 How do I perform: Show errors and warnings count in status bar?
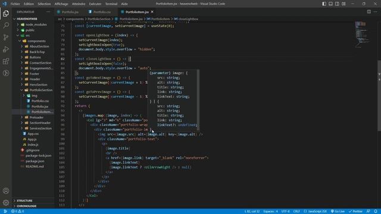click(x=17, y=212)
